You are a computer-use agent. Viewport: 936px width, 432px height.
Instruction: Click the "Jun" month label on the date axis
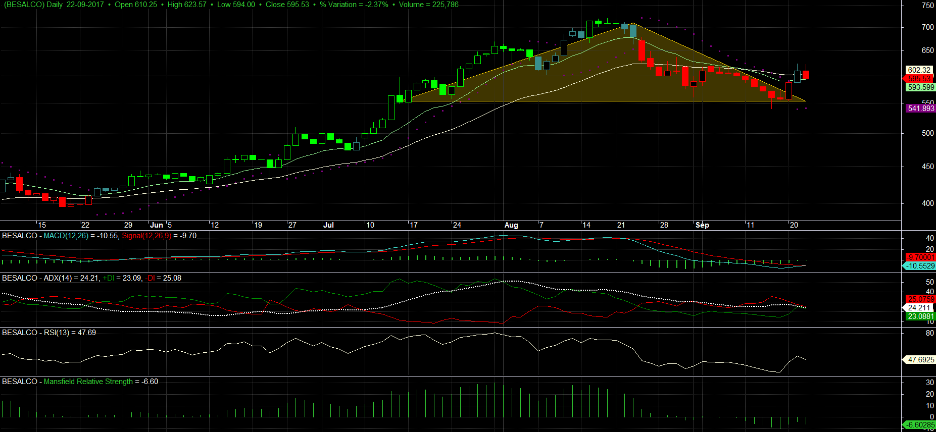tap(157, 225)
